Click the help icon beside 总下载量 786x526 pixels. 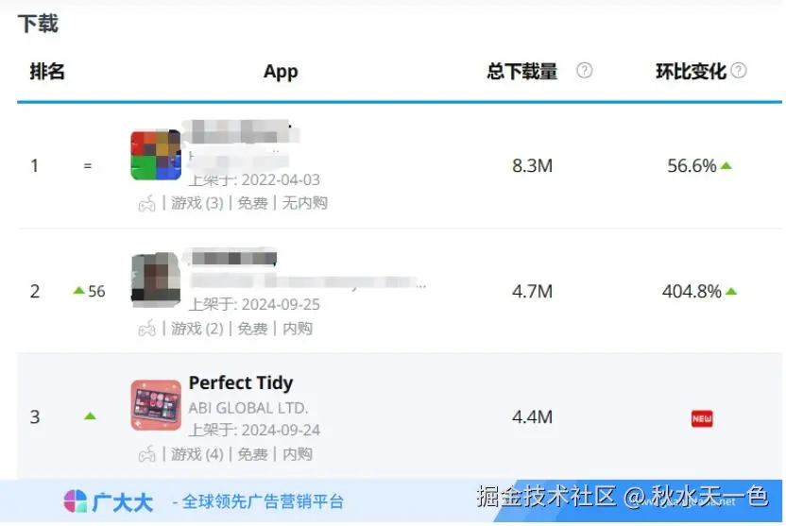584,70
